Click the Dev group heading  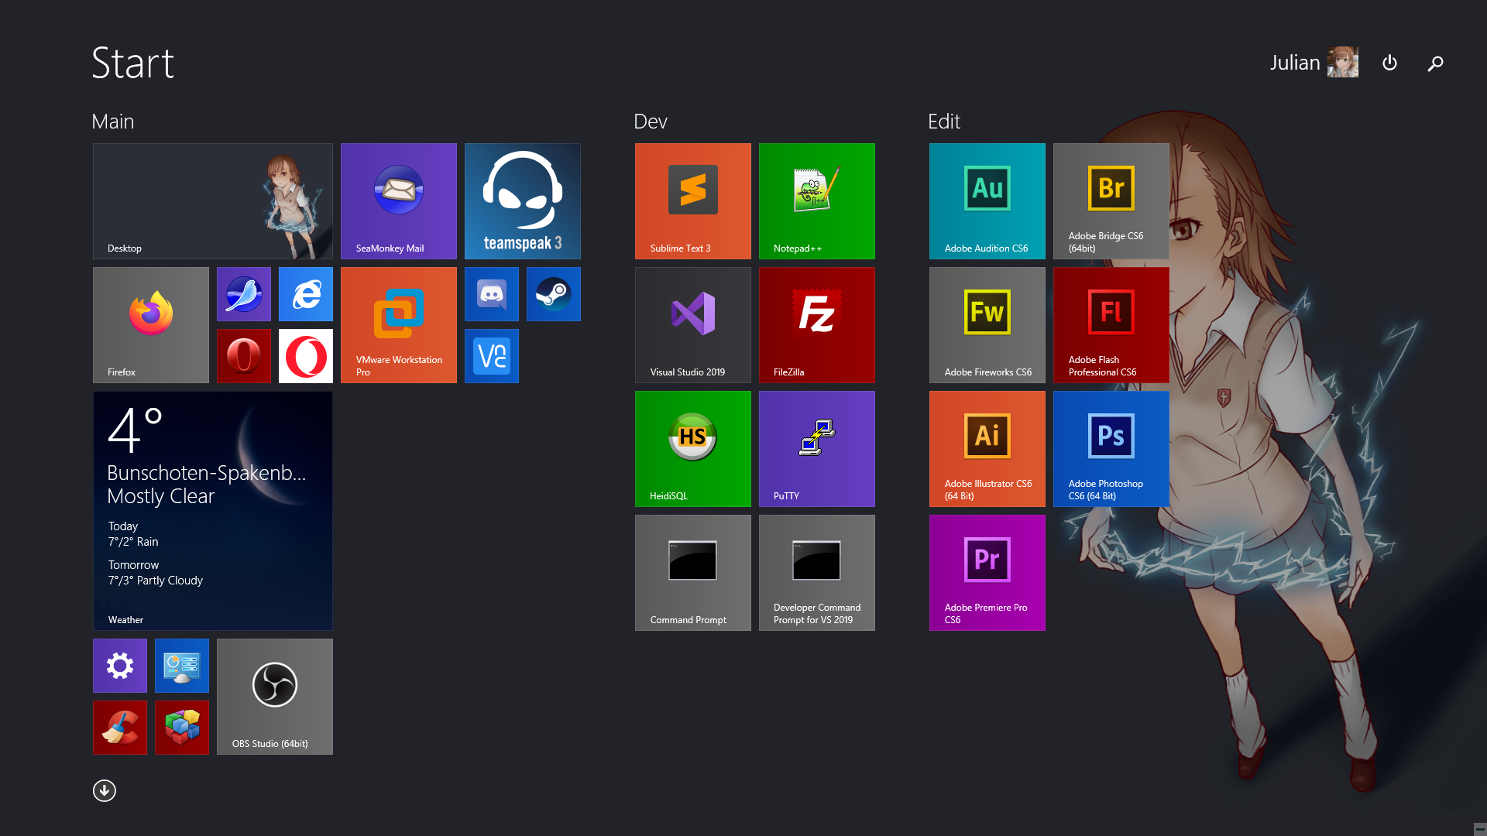[651, 122]
